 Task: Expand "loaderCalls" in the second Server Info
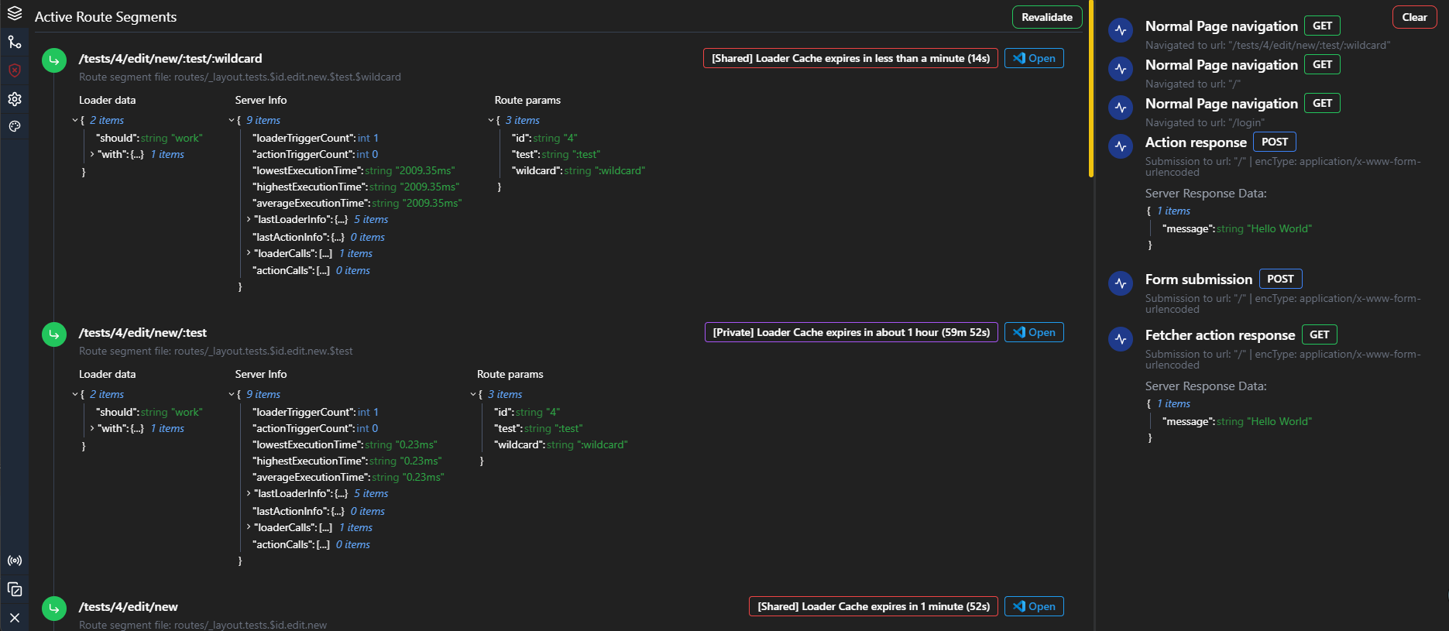tap(249, 528)
